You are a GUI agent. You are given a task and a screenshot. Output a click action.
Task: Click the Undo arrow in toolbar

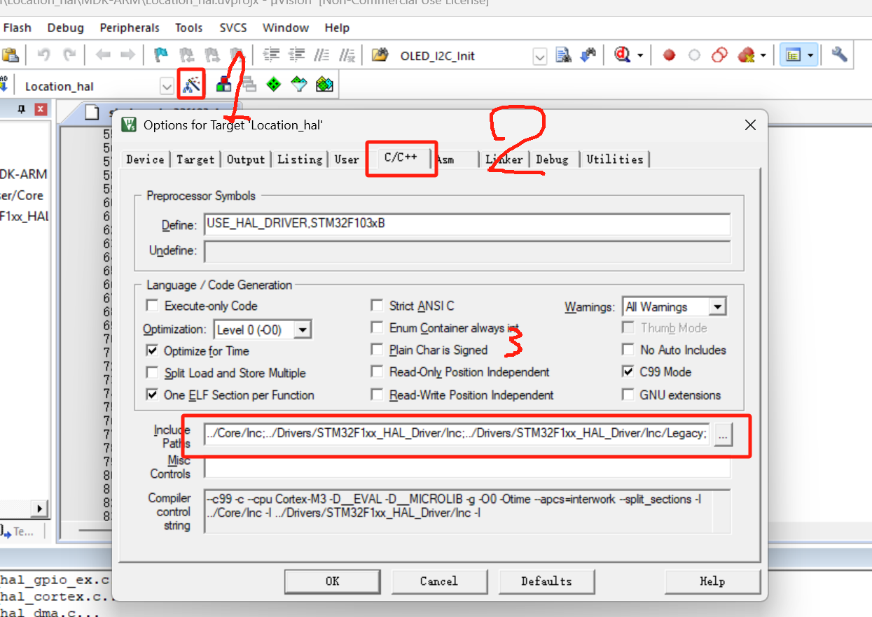tap(43, 55)
